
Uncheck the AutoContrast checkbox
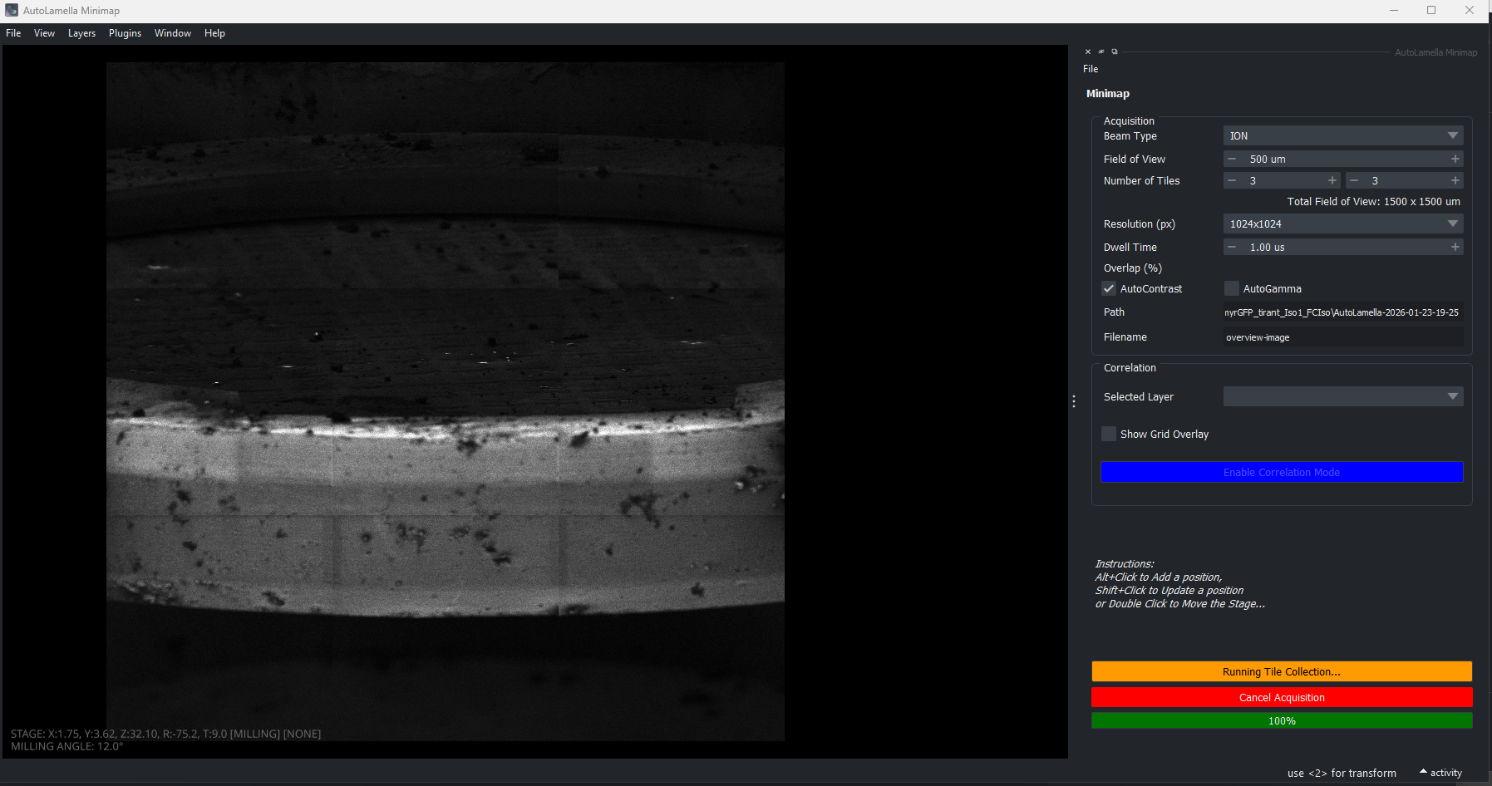pos(1109,288)
